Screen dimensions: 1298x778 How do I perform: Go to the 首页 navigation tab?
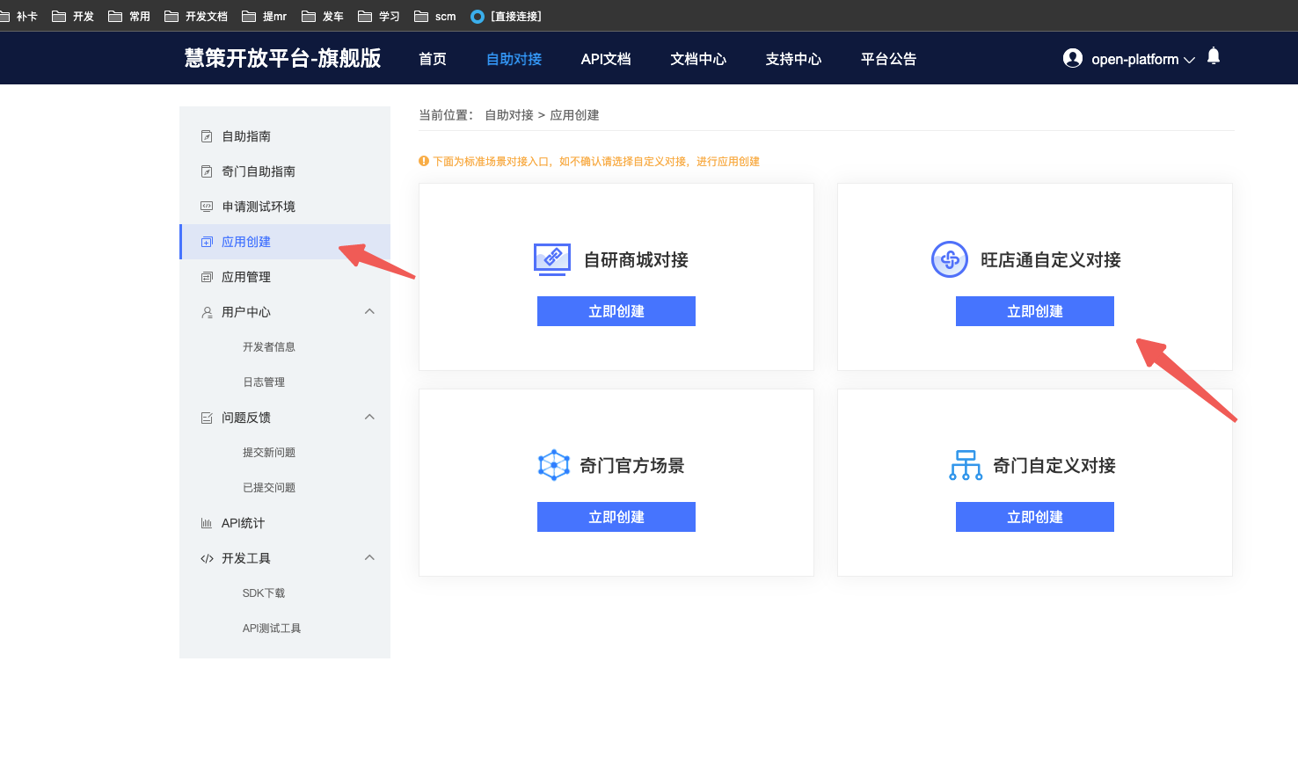pyautogui.click(x=433, y=59)
